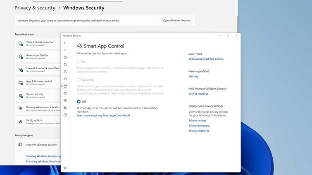This screenshot has width=312, height=175.
Task: Select the Evaluation radio button
Action: [x=79, y=80]
